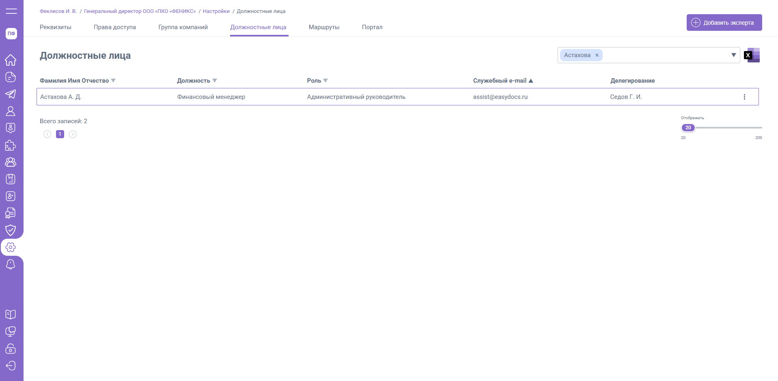The height and width of the screenshot is (381, 778).
Task: Open the ID badge person icon
Action: (11, 128)
